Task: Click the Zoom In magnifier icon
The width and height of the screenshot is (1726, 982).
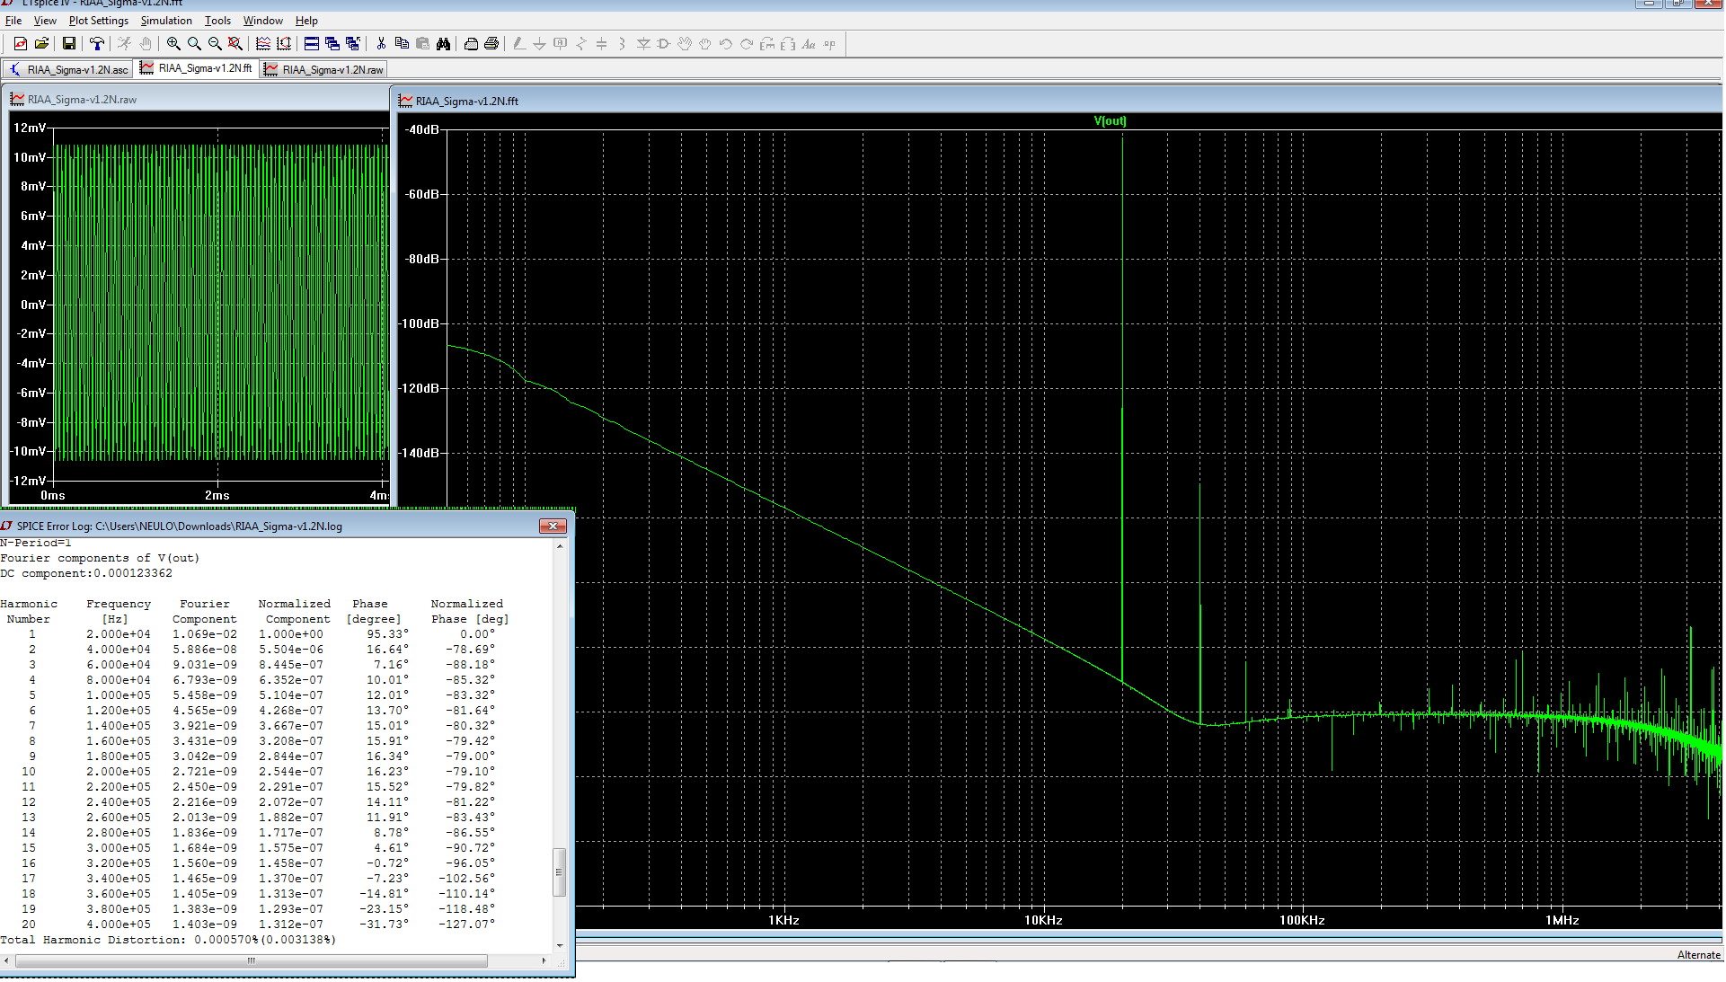Action: 173,43
